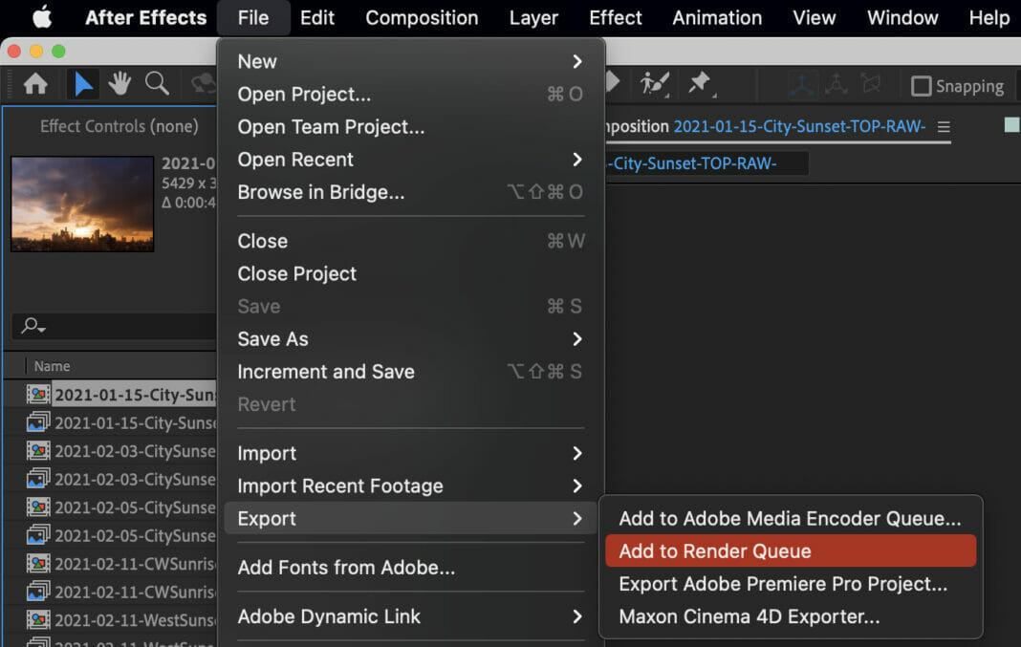Screen dimensions: 1021x647
Task: Switch to View Axis mode
Action: (871, 84)
